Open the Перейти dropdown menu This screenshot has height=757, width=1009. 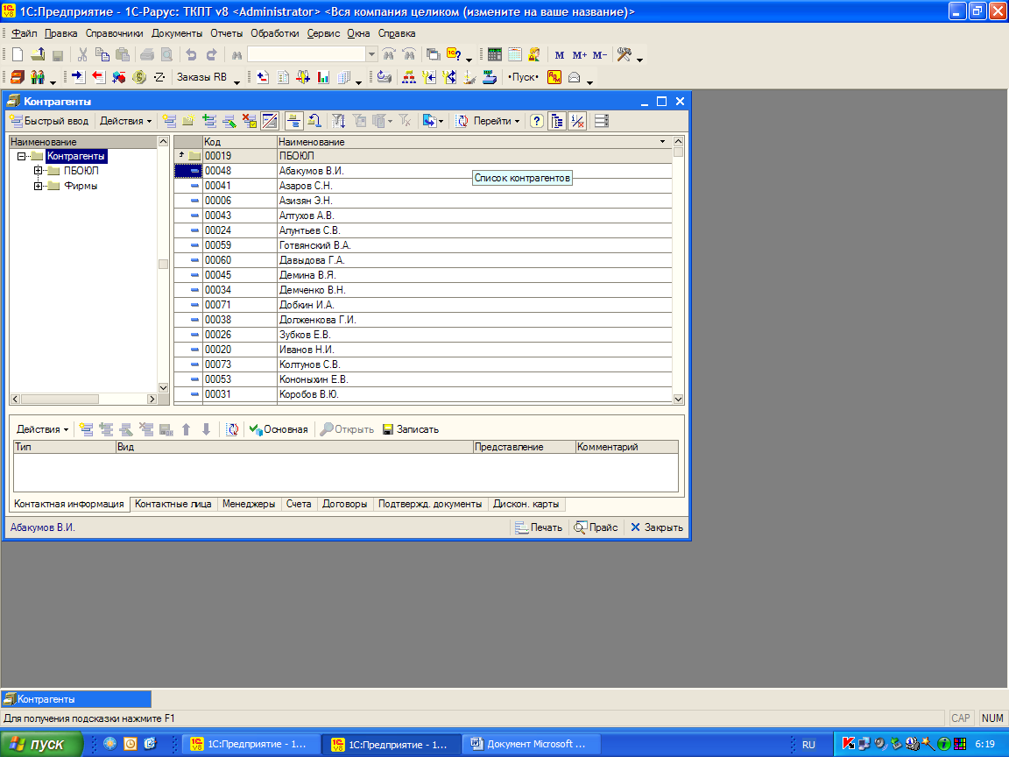click(496, 120)
